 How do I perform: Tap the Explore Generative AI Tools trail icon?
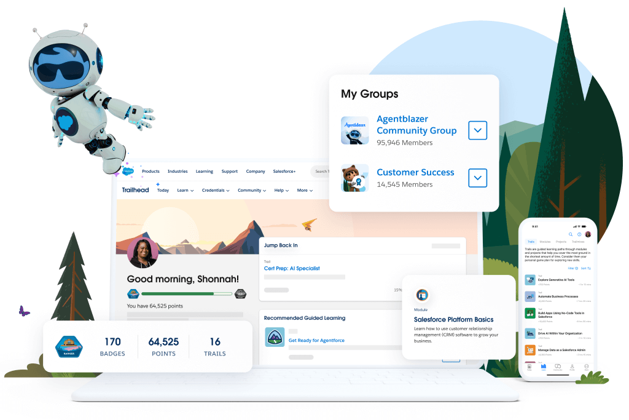530,279
